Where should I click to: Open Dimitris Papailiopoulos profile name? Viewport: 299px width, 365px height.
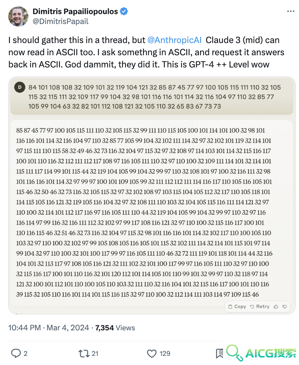click(75, 11)
